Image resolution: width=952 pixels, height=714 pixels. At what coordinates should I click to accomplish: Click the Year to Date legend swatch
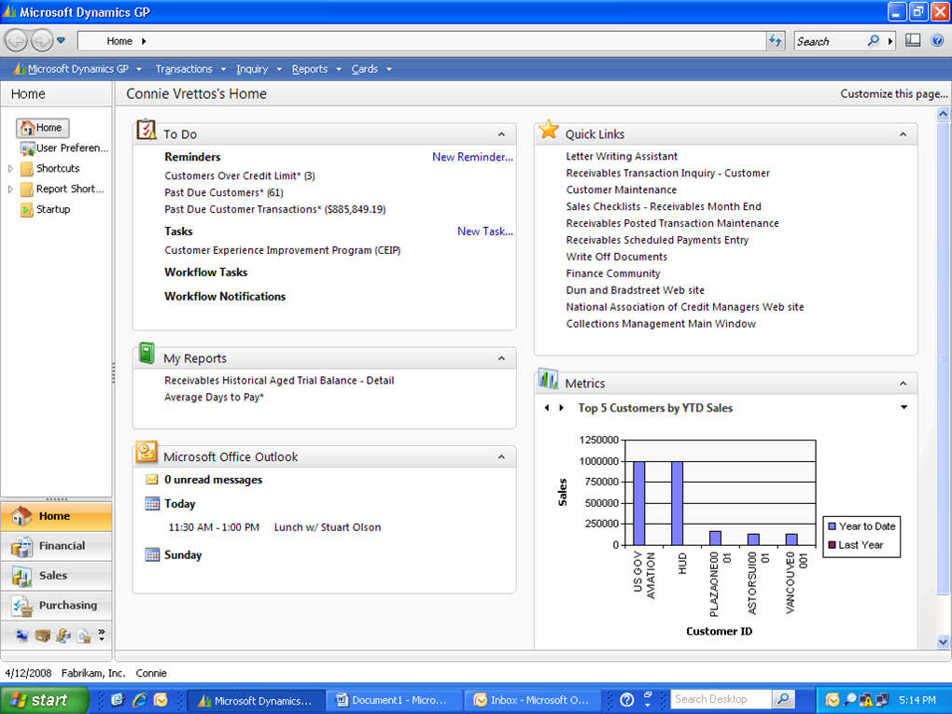(832, 526)
